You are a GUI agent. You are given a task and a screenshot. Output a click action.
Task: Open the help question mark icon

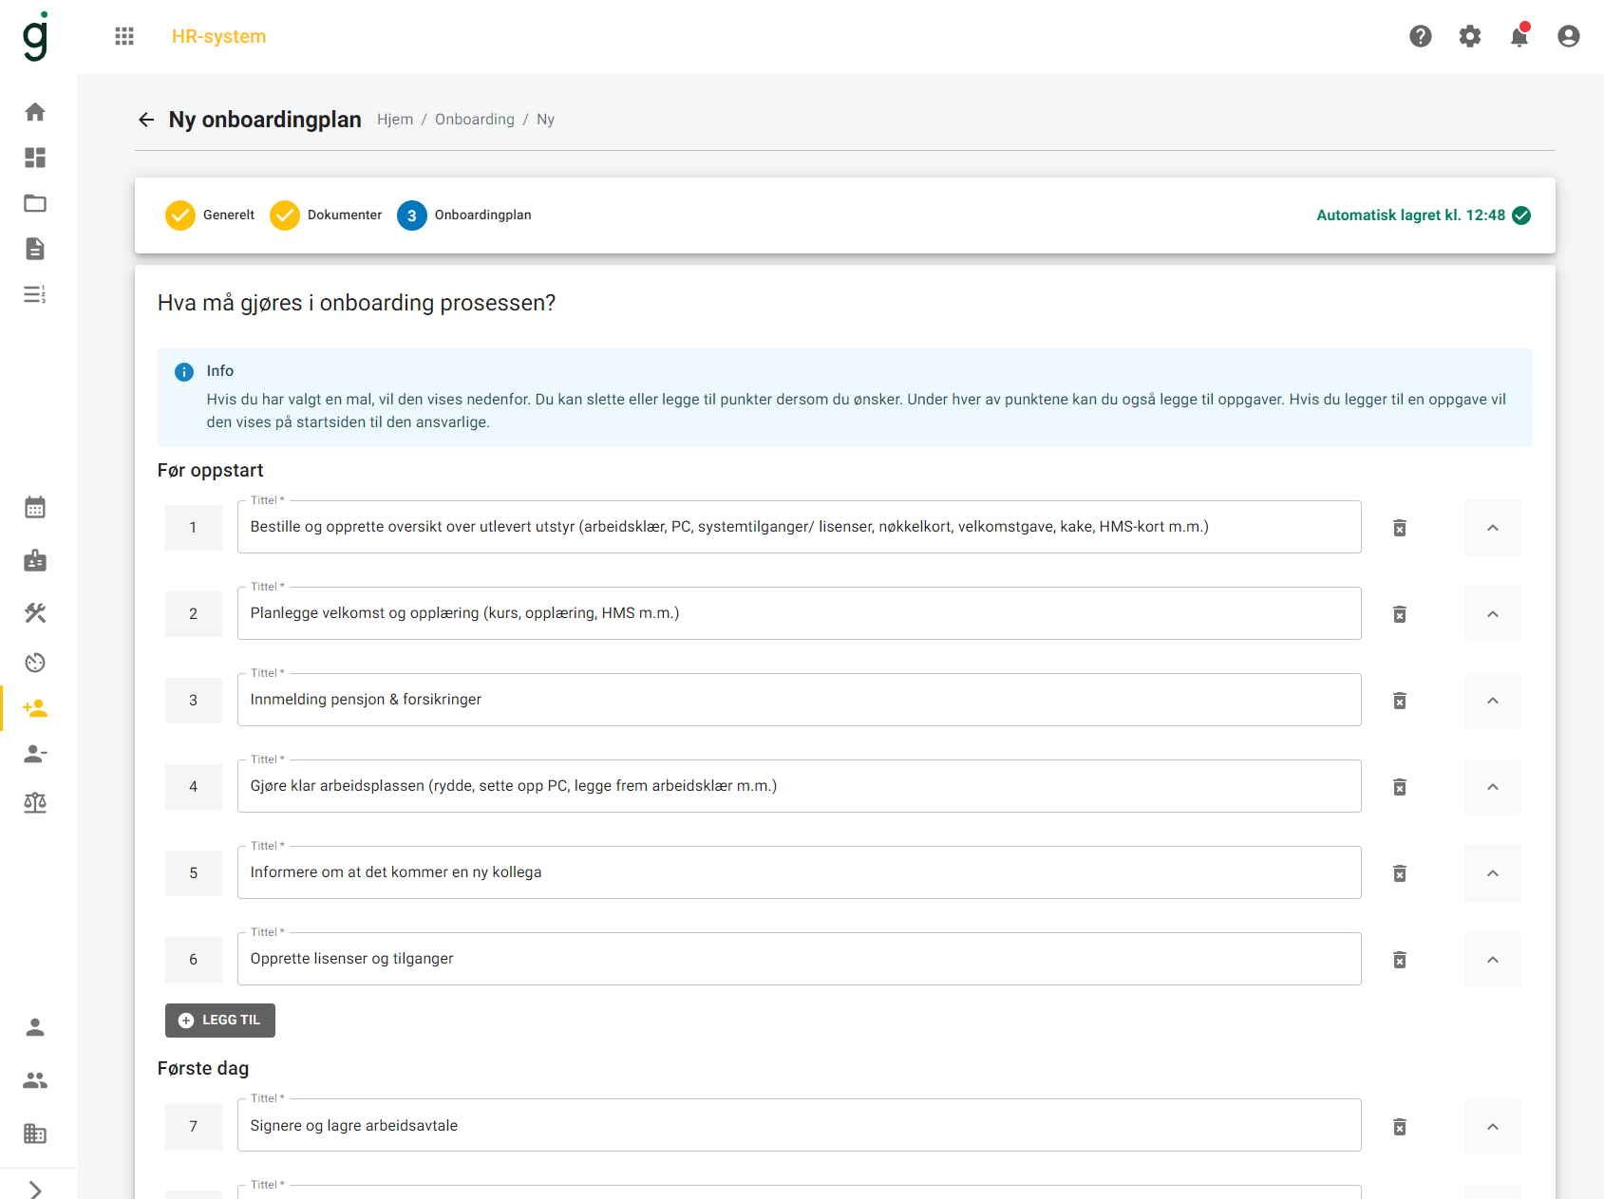tap(1421, 36)
